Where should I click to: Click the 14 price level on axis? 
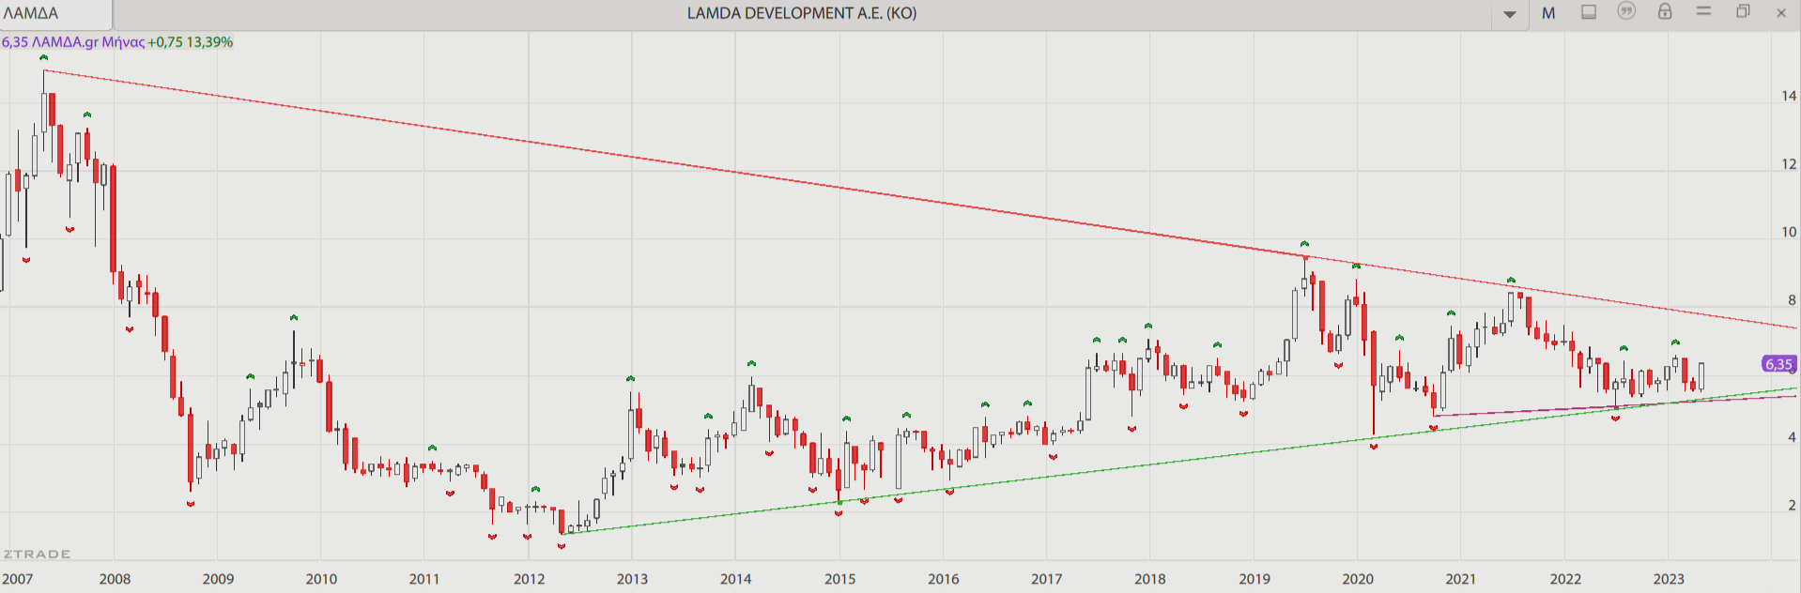pyautogui.click(x=1789, y=96)
